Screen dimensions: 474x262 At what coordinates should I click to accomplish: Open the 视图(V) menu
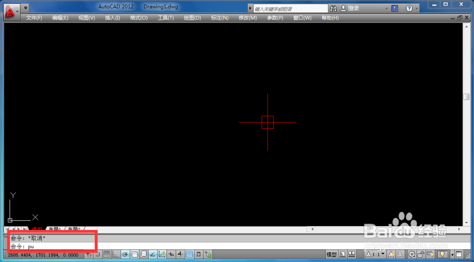click(86, 18)
